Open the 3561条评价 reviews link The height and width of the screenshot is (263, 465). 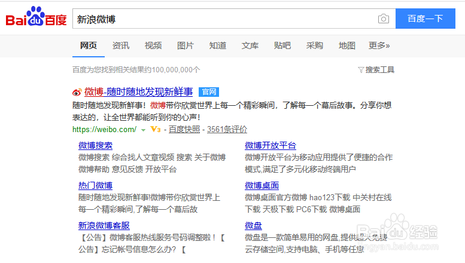click(x=227, y=130)
